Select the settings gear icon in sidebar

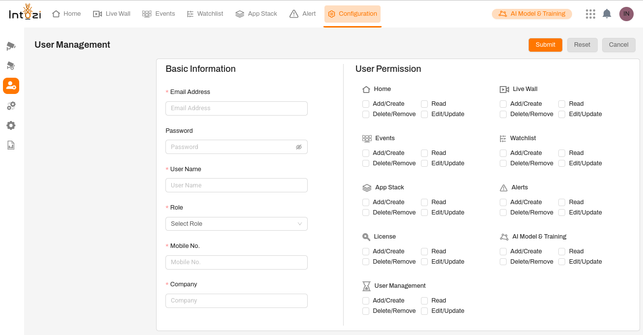[11, 125]
